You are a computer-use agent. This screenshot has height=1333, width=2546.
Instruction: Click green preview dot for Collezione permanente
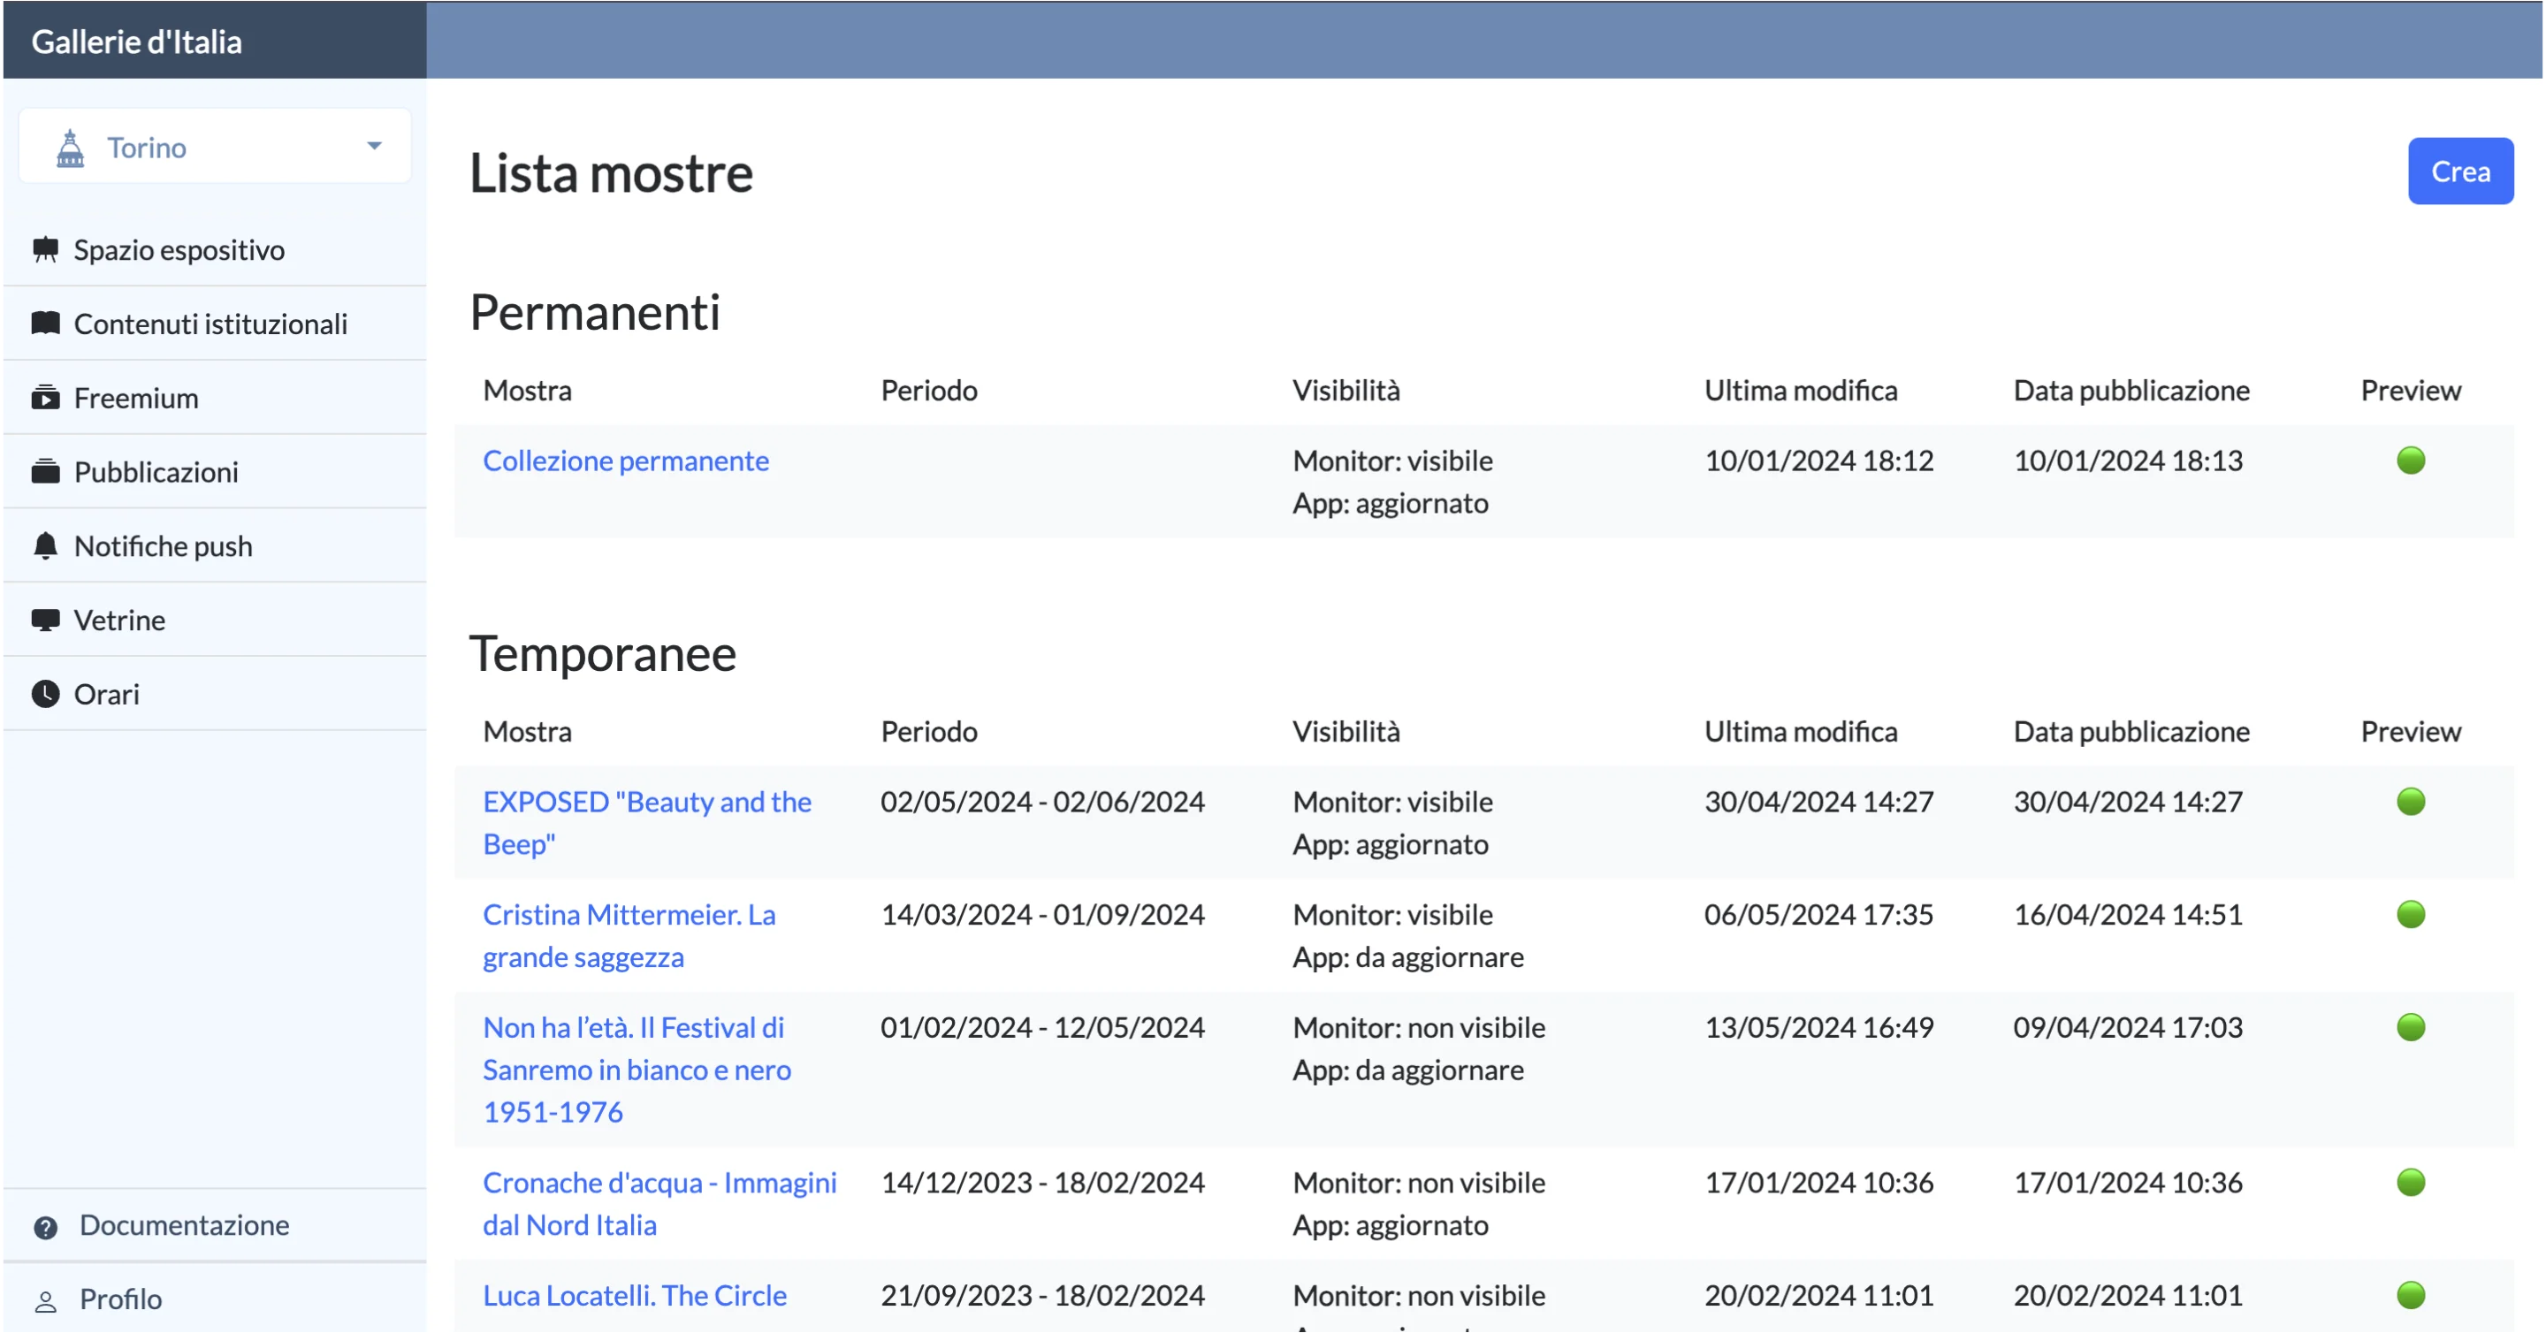(x=2410, y=461)
